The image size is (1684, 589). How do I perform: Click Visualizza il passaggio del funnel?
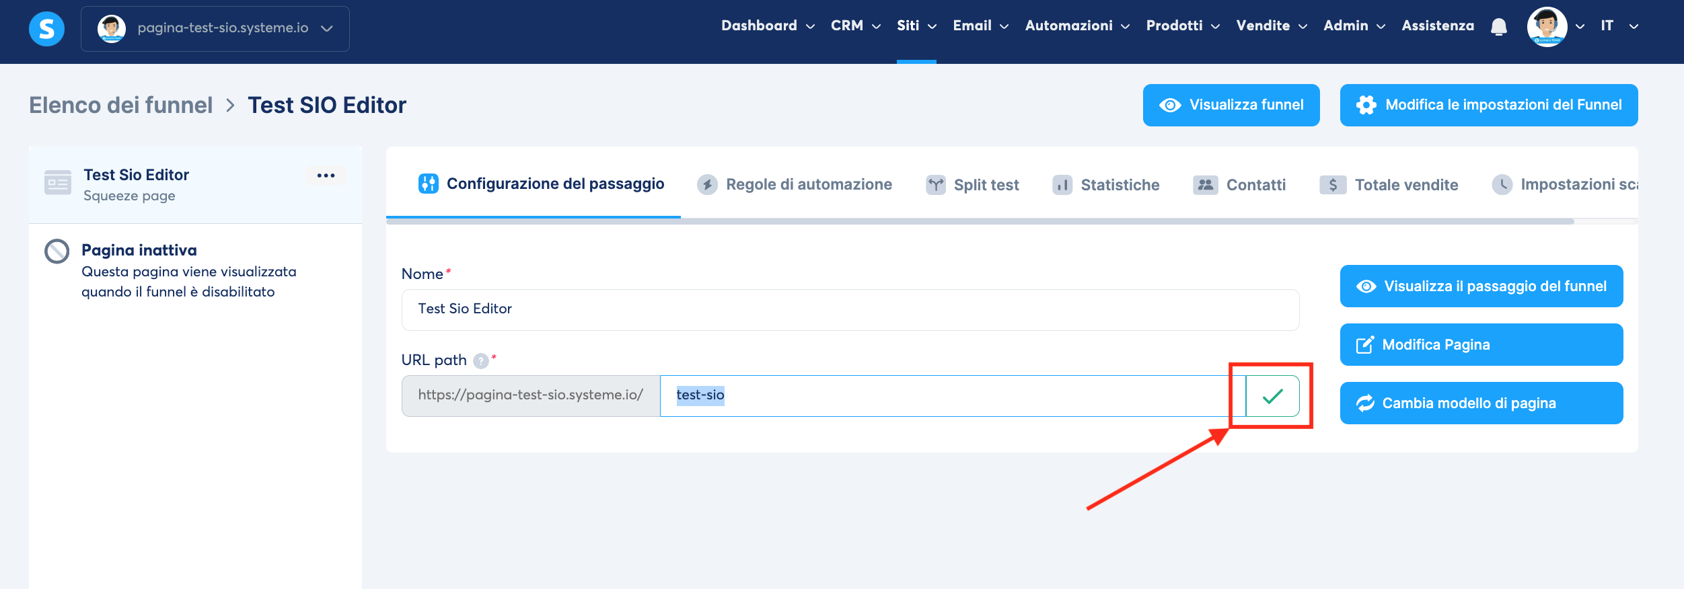1481,286
